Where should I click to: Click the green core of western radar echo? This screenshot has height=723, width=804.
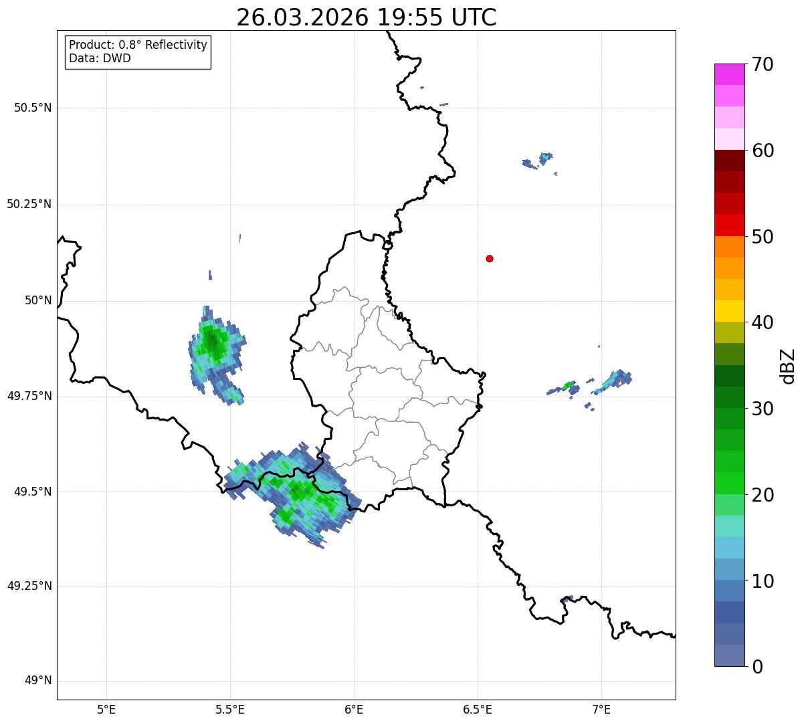213,344
